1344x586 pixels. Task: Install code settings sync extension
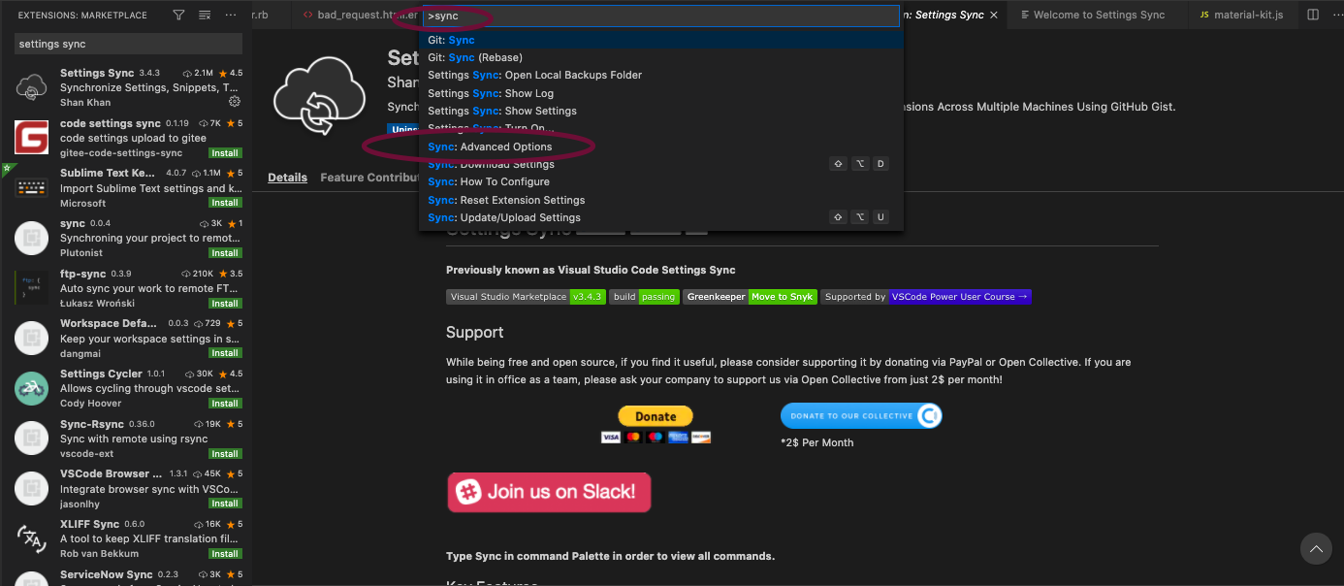tap(225, 152)
